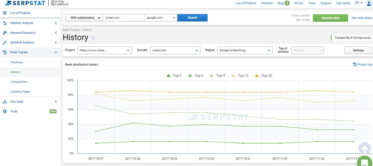Viewport: 373px width, 166px height.
Task: Click the Project log clock icon
Action: [x=355, y=64]
